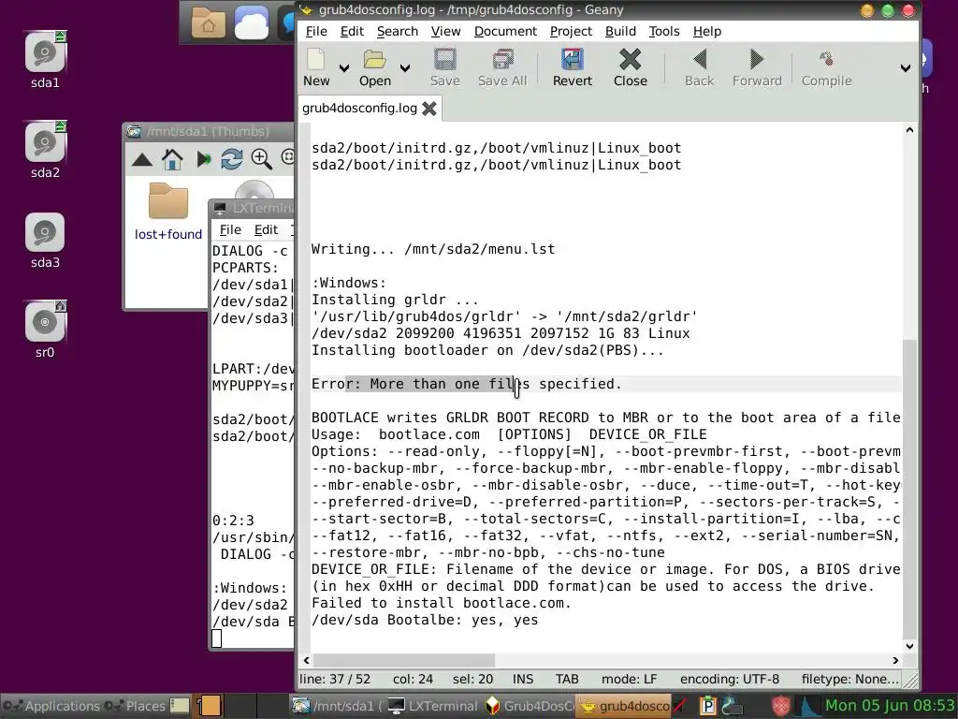Screen dimensions: 958x719
Task: Close the grub4dosconfig.log tab with its X
Action: [x=429, y=109]
